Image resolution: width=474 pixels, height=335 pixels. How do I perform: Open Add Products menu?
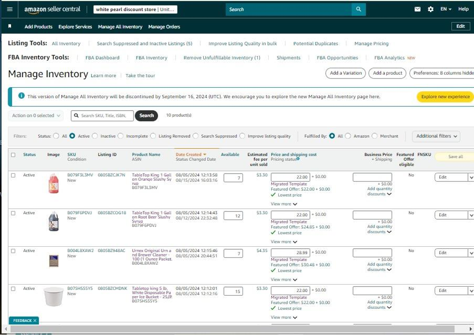(38, 27)
